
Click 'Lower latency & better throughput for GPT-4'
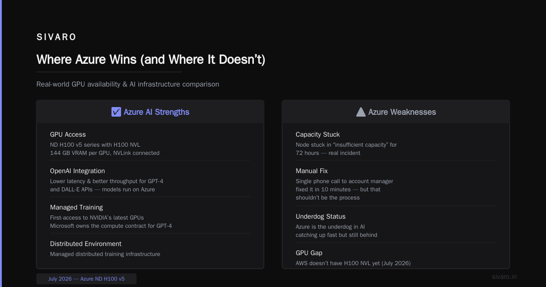(106, 181)
